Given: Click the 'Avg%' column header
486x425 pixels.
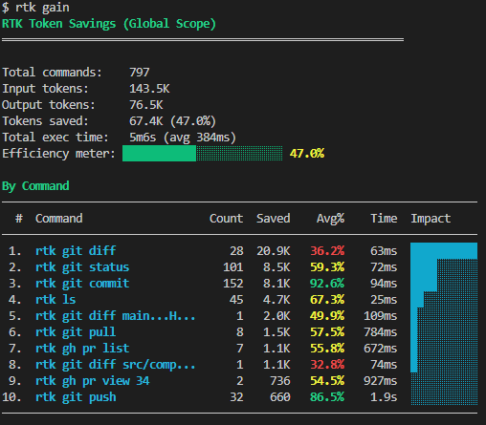Looking at the screenshot, I should point(330,219).
